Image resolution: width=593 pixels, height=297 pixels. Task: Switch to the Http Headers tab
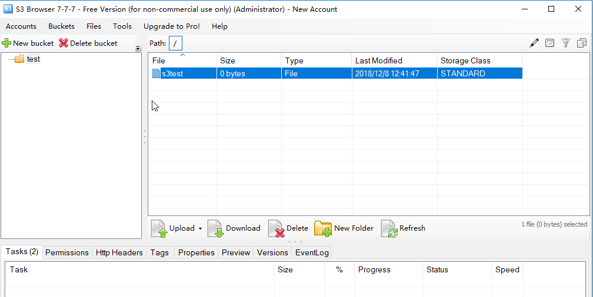119,252
